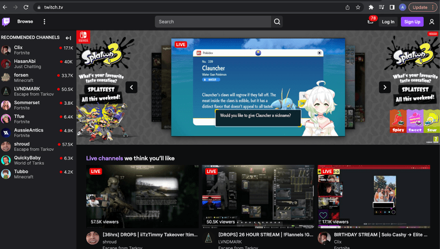Select HasanAbi channel name in sidebar

tap(25, 61)
